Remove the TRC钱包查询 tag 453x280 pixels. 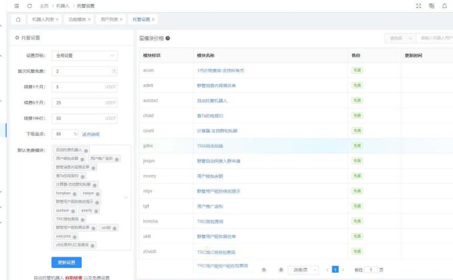(x=82, y=220)
